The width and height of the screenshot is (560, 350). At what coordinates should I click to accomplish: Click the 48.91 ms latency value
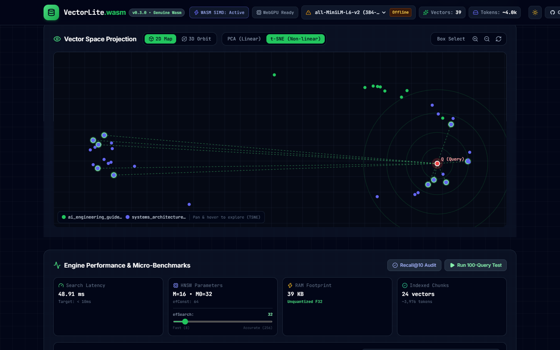[x=71, y=294]
